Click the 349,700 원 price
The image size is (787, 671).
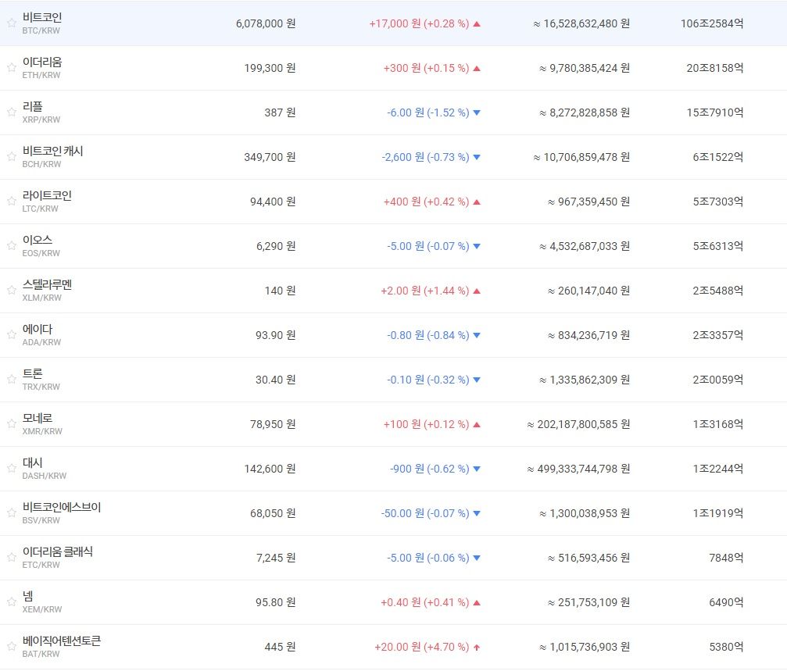[x=270, y=158]
